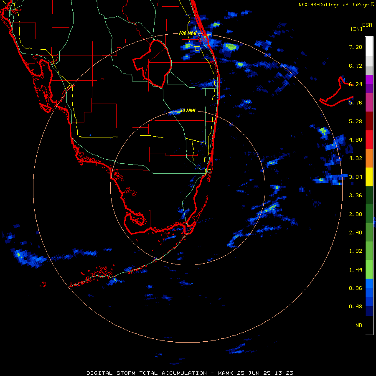
Task: Select the 5.76 legend value
Action: click(356, 103)
